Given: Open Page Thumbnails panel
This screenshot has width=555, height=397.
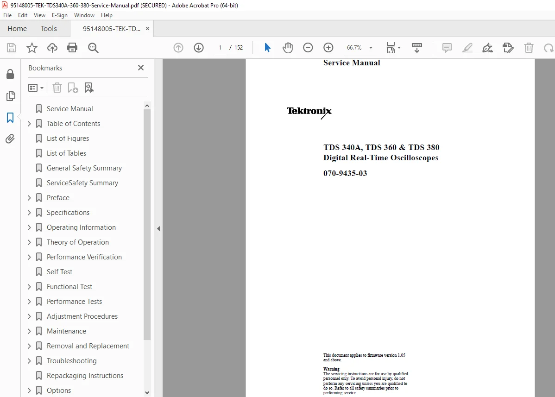Looking at the screenshot, I should 11,95.
